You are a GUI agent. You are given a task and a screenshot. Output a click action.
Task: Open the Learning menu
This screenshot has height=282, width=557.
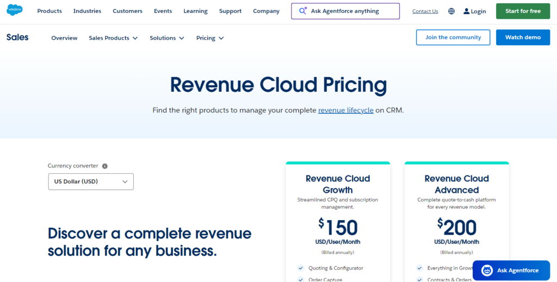point(195,11)
